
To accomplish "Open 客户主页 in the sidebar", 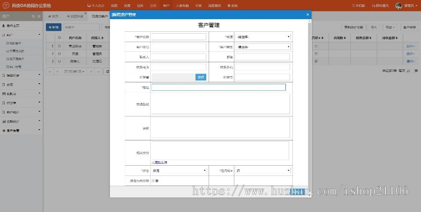I will click(21, 26).
